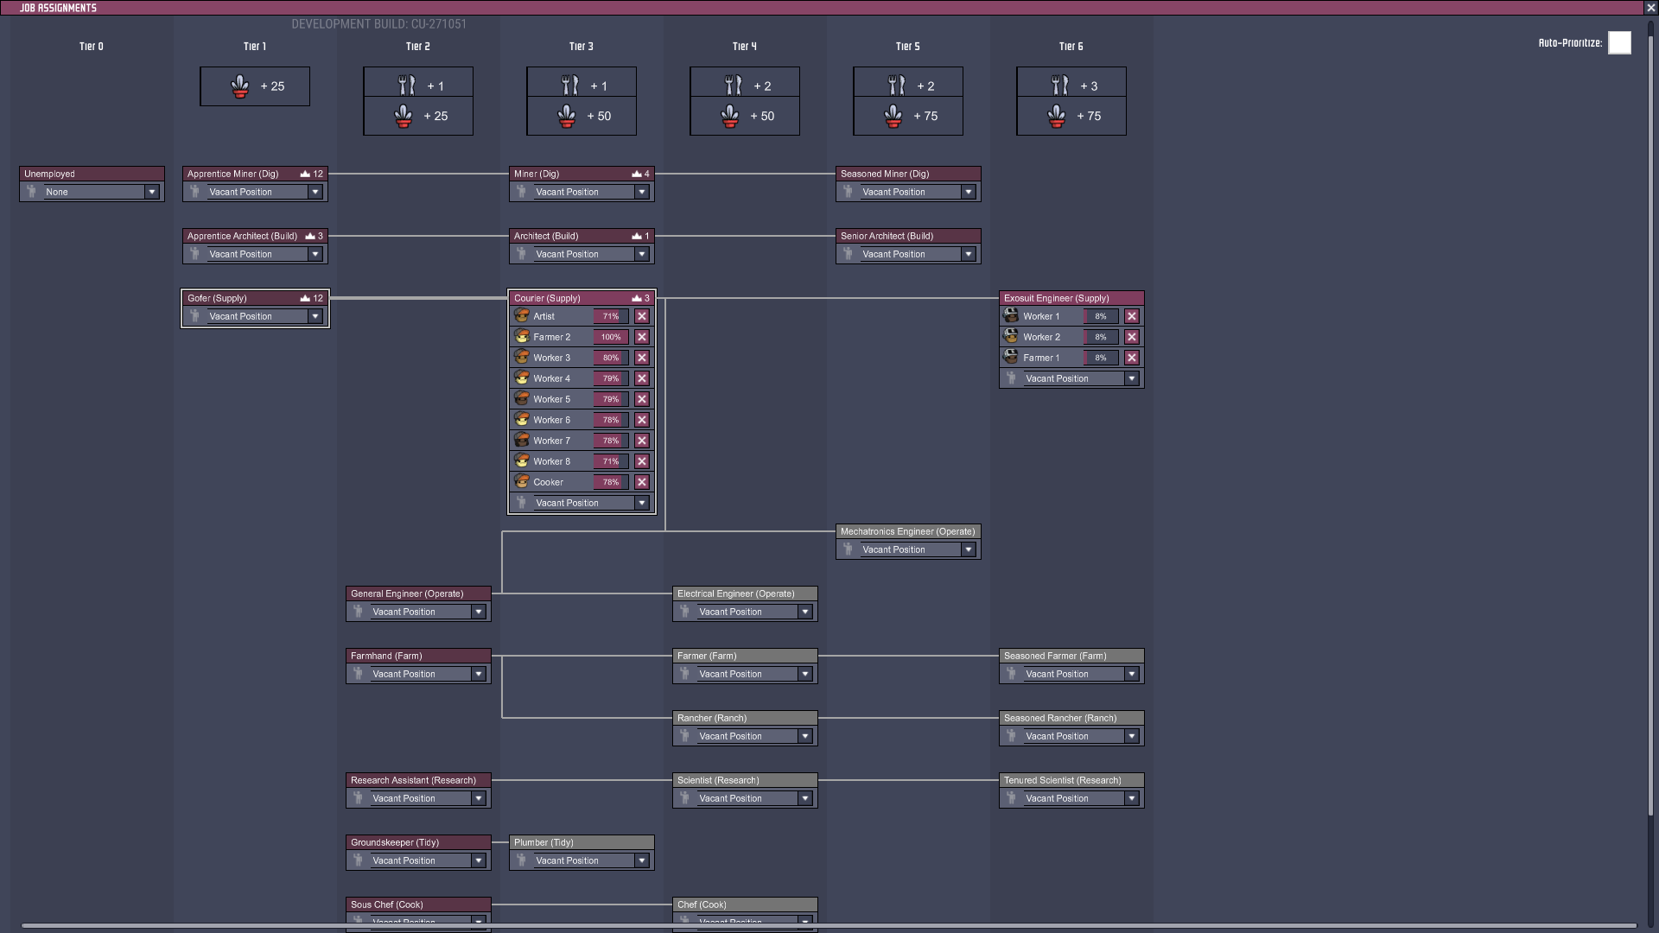Expand Courier's Vacant Position dropdown
The height and width of the screenshot is (933, 1659).
point(641,503)
